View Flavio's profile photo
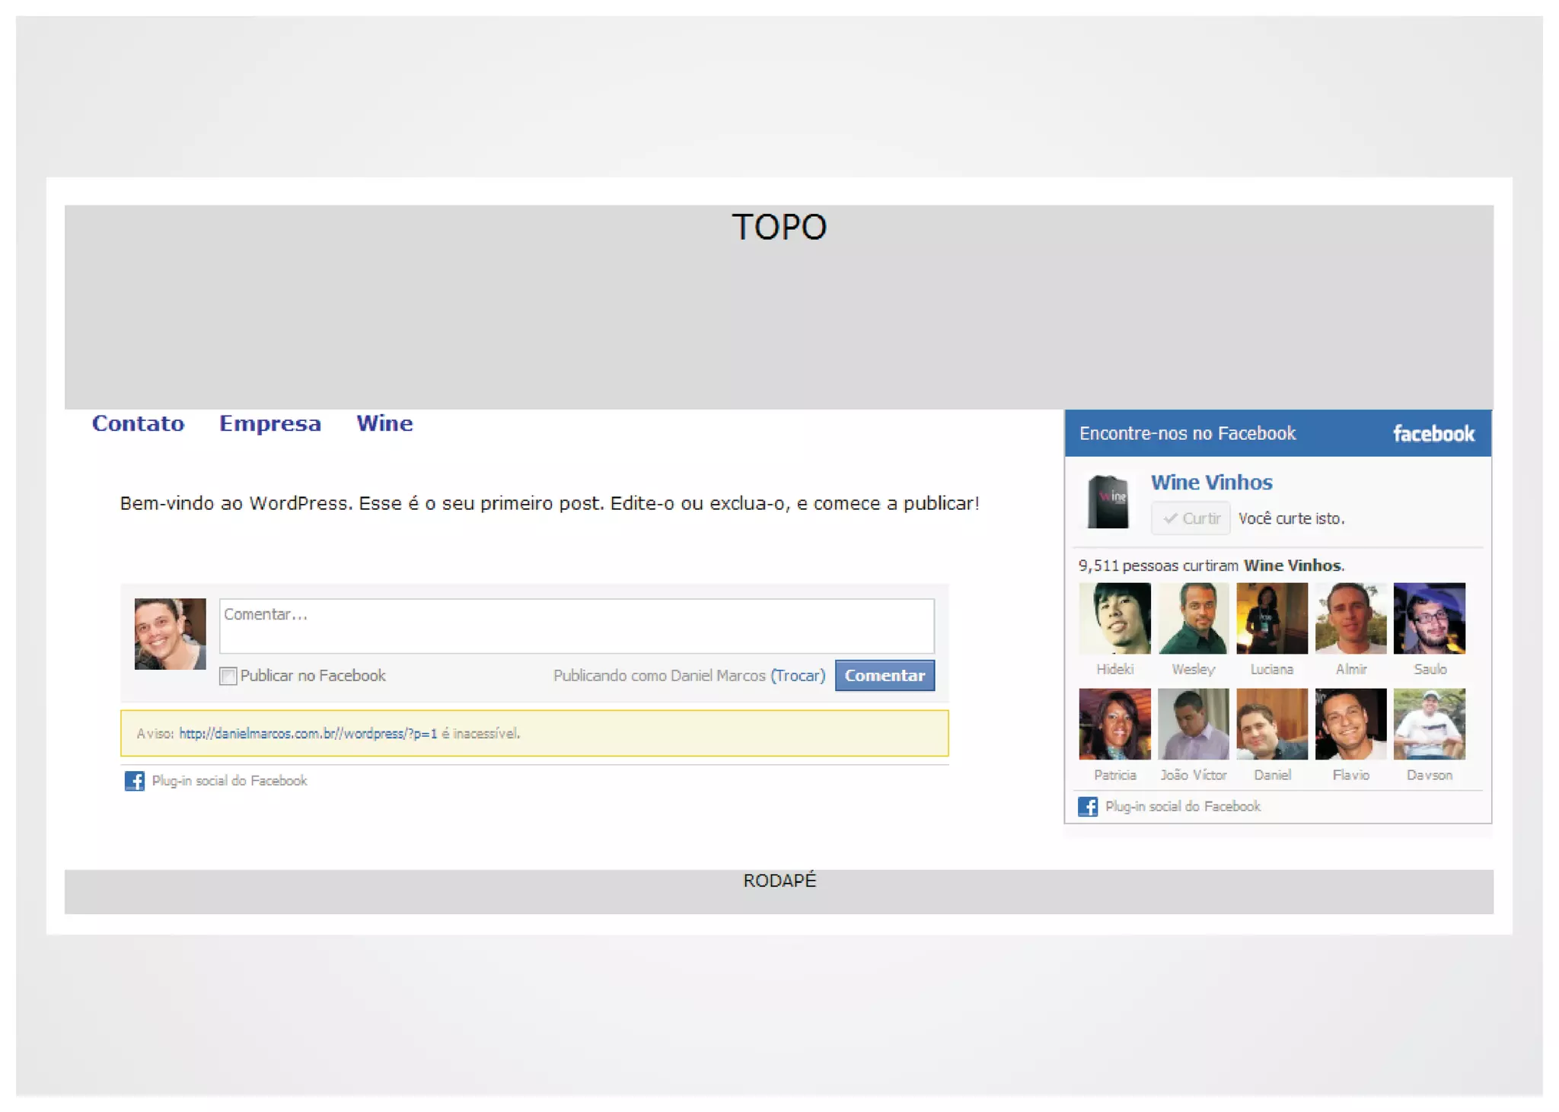This screenshot has height=1112, width=1559. (1350, 725)
